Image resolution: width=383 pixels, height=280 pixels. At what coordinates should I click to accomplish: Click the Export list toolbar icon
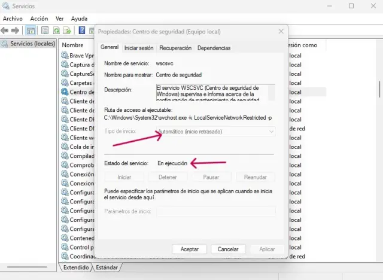click(x=68, y=31)
